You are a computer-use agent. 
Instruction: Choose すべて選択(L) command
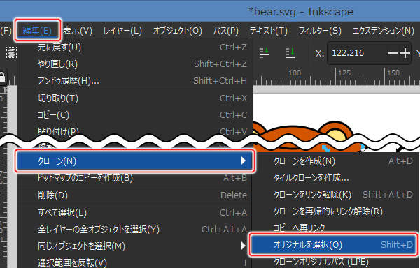tap(135, 213)
